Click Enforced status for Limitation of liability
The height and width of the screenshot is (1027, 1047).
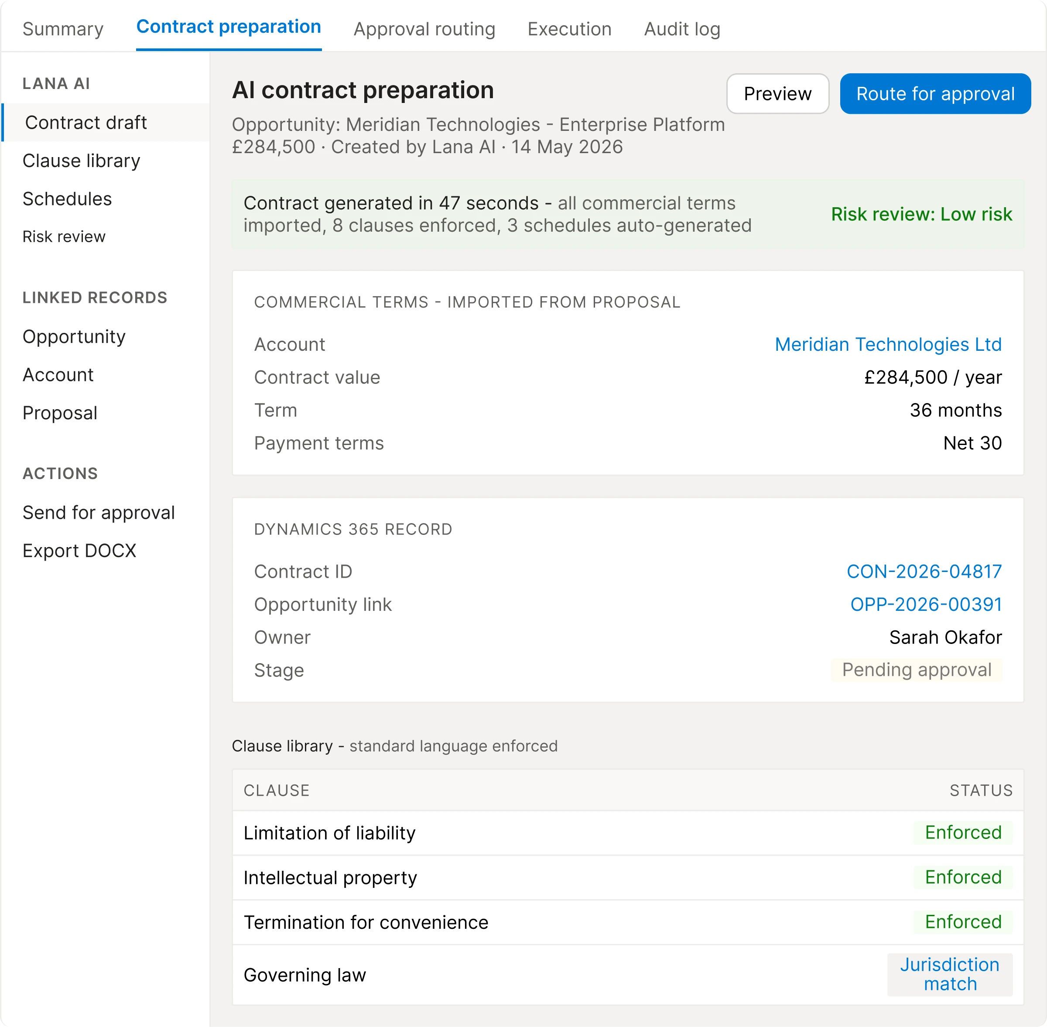[x=963, y=833]
